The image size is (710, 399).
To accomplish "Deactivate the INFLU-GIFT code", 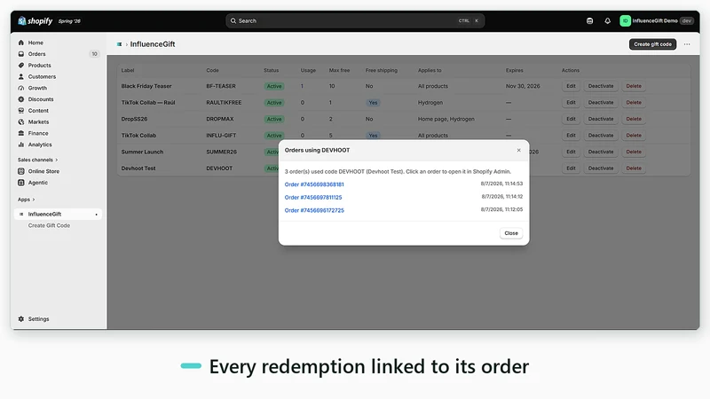I will (601, 136).
